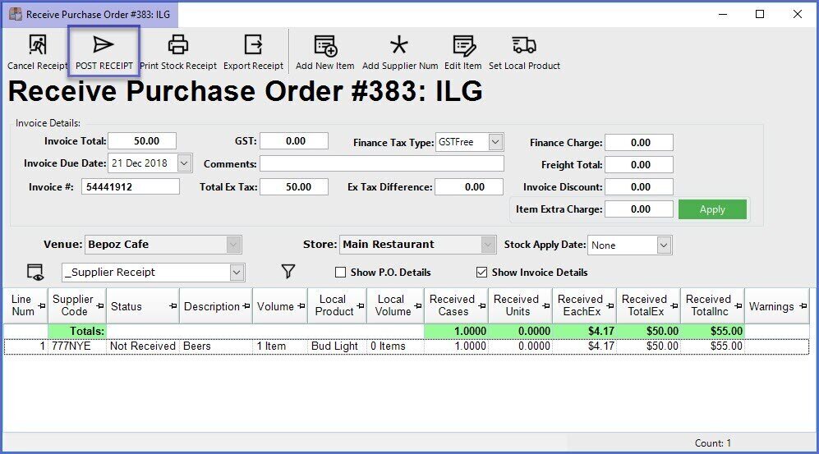Click the Add New Item icon

(x=325, y=45)
